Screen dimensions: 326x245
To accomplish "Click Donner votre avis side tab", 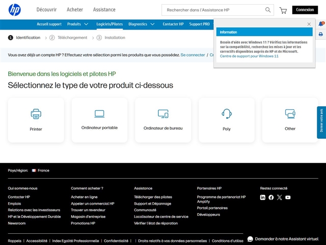I will [x=321, y=122].
